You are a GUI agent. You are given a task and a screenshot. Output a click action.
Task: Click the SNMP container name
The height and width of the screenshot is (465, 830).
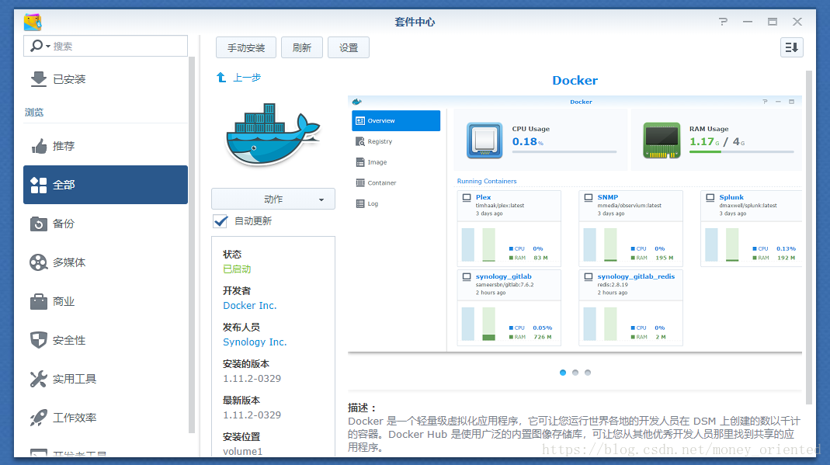608,197
